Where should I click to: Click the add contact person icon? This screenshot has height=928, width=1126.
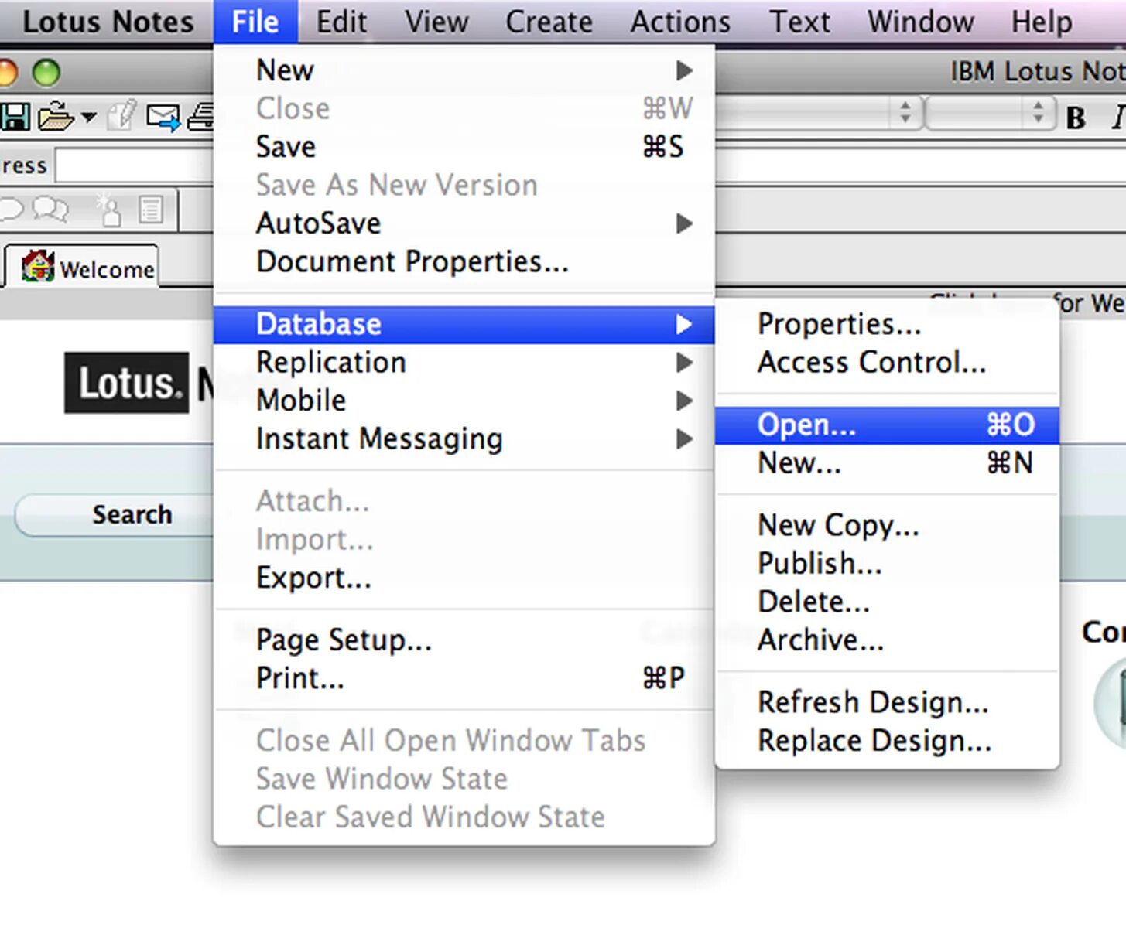[x=108, y=210]
